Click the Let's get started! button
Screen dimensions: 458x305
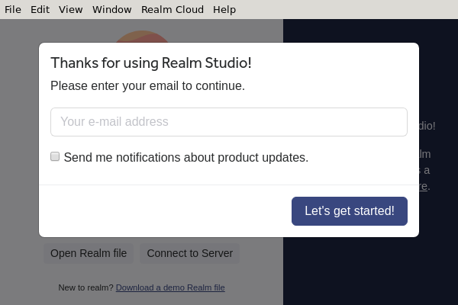tap(350, 211)
